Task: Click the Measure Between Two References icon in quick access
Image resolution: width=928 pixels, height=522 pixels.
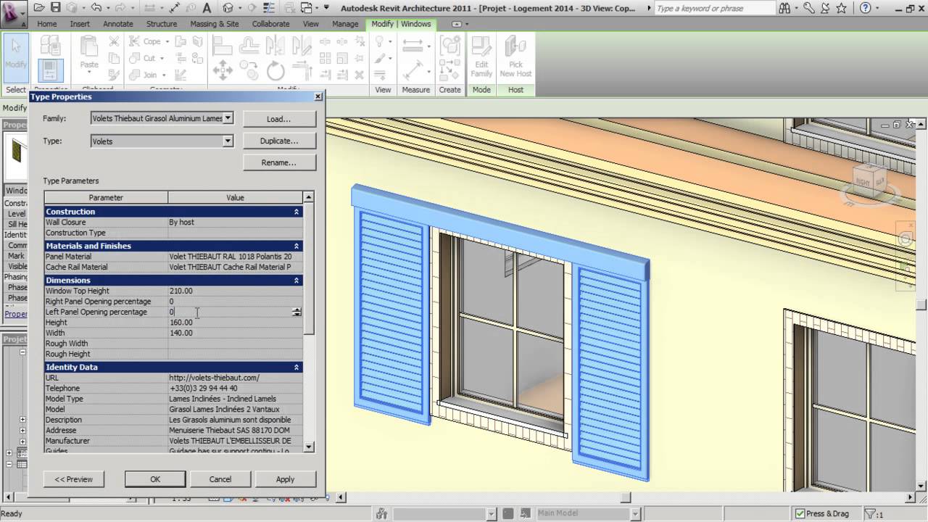Action: (149, 8)
